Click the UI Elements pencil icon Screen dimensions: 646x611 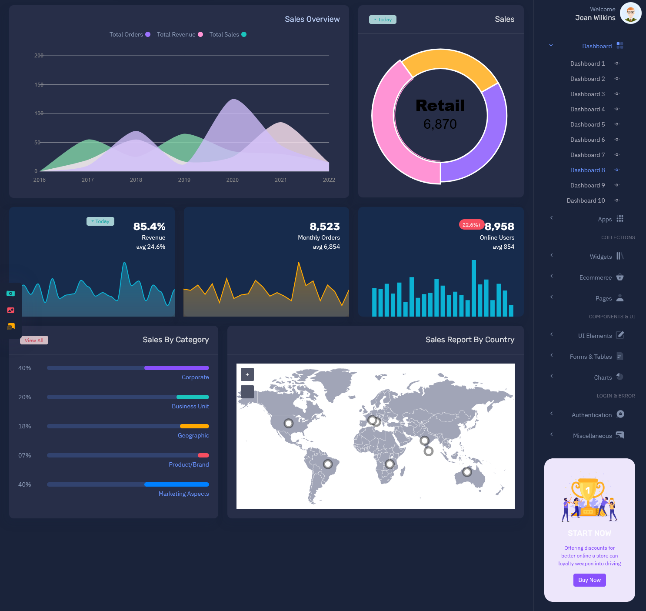(x=620, y=335)
